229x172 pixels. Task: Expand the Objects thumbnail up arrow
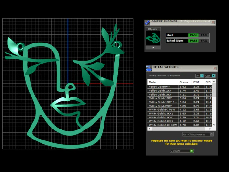pyautogui.click(x=153, y=47)
